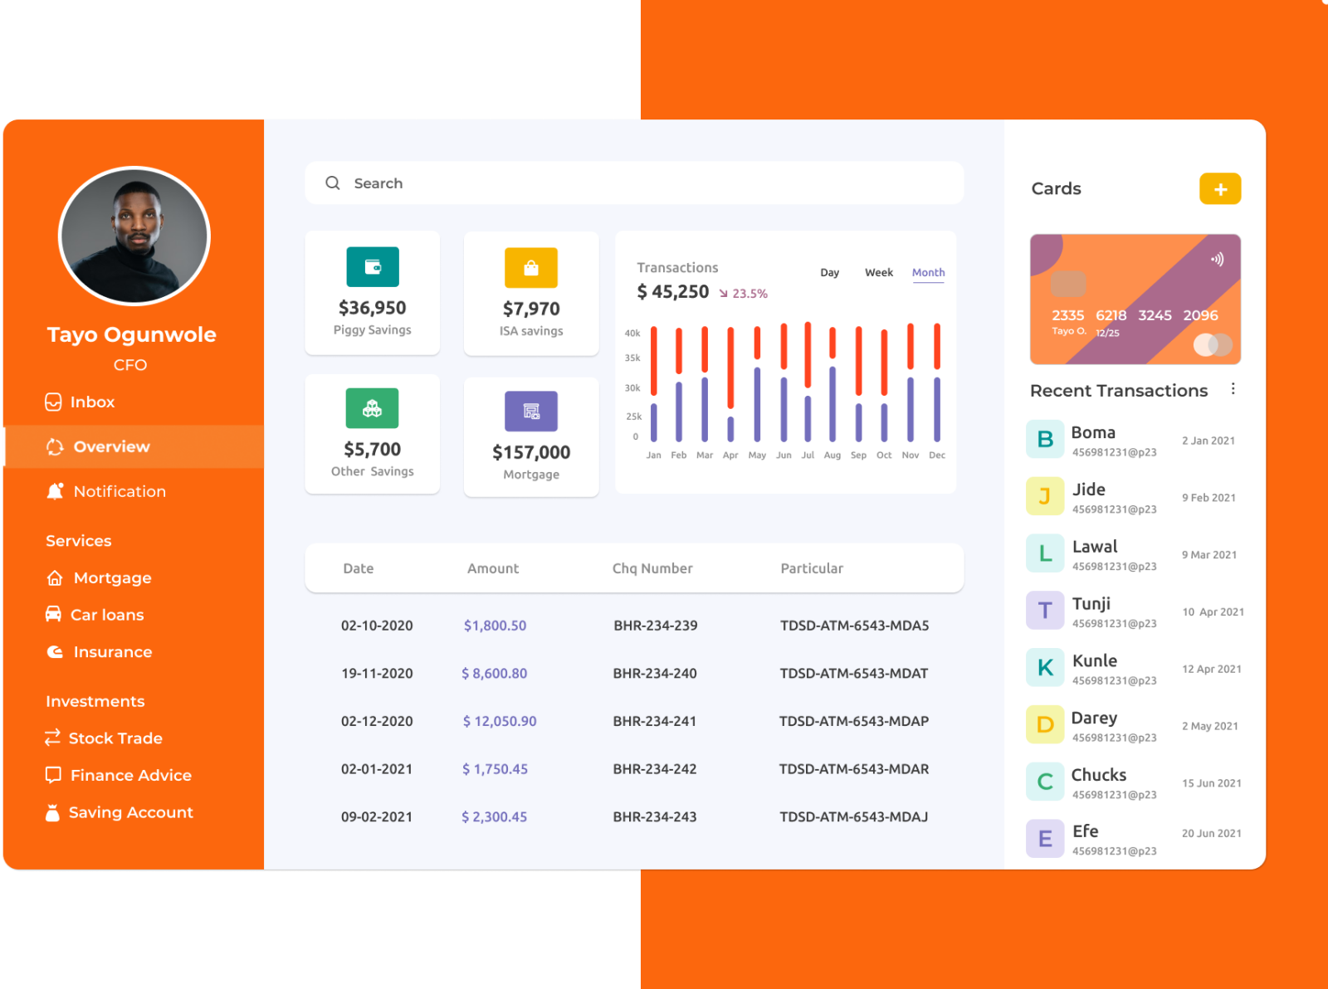This screenshot has width=1328, height=989.
Task: Select the Inbox icon in the sidebar
Action: click(x=53, y=402)
